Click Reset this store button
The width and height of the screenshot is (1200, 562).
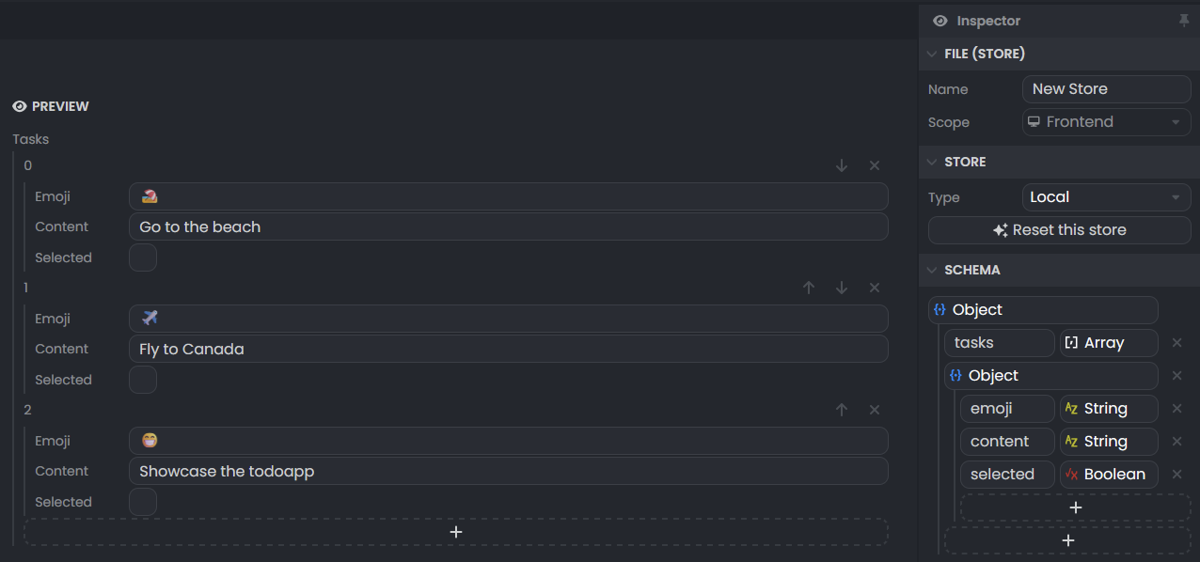(1059, 230)
